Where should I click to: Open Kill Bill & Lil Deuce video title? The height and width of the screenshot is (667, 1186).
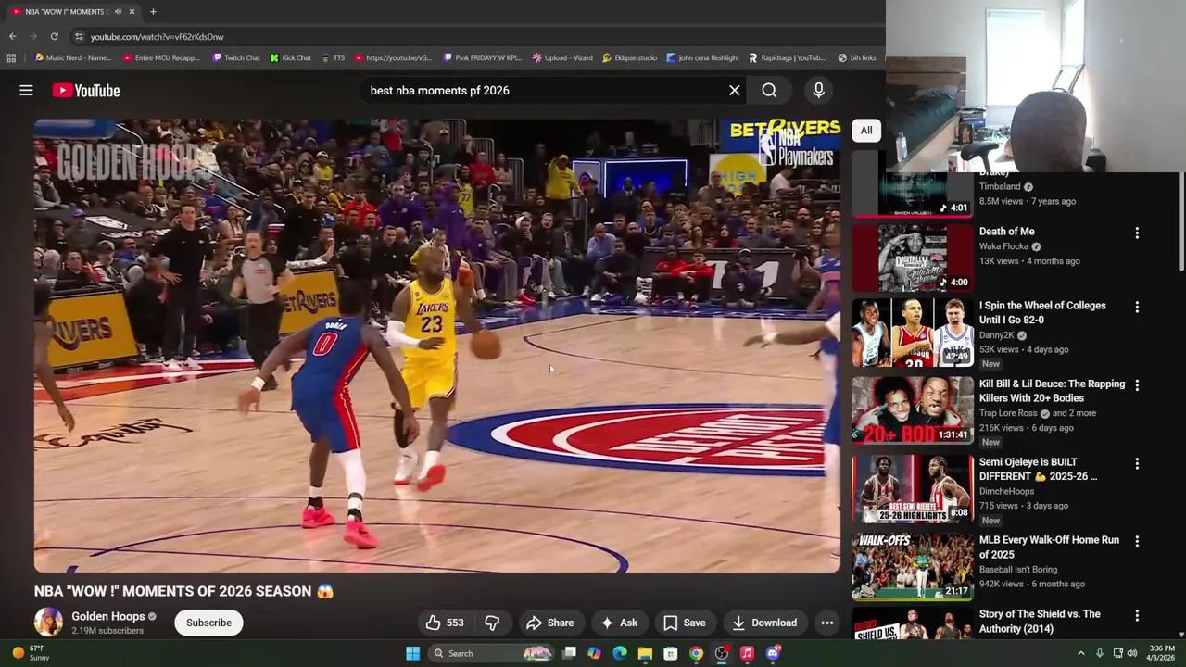(x=1052, y=391)
